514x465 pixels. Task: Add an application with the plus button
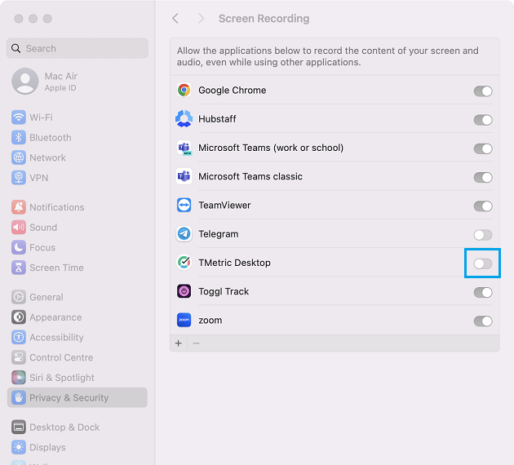coord(179,343)
